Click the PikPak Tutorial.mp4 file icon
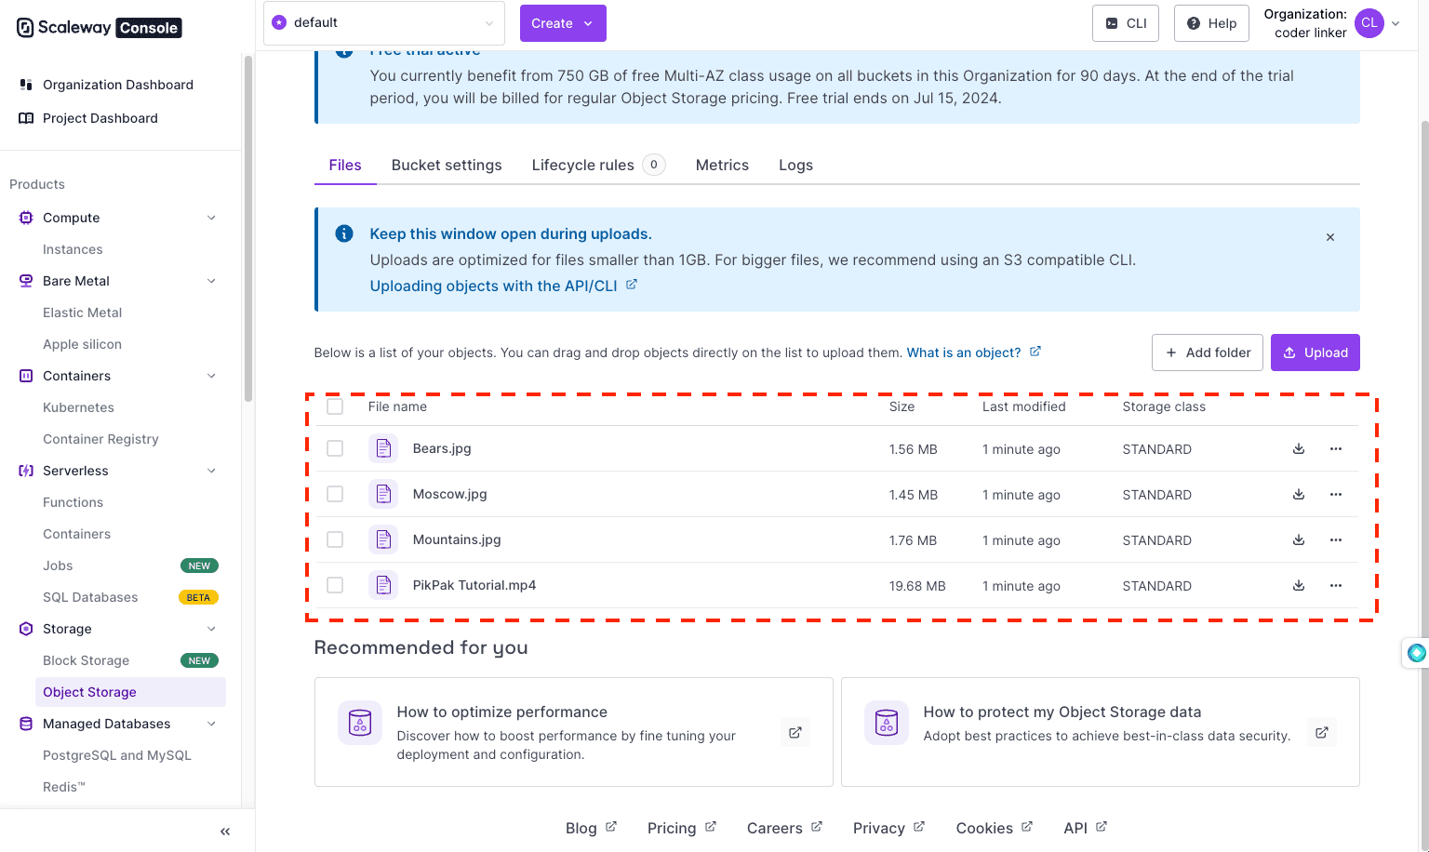This screenshot has height=852, width=1429. tap(383, 585)
